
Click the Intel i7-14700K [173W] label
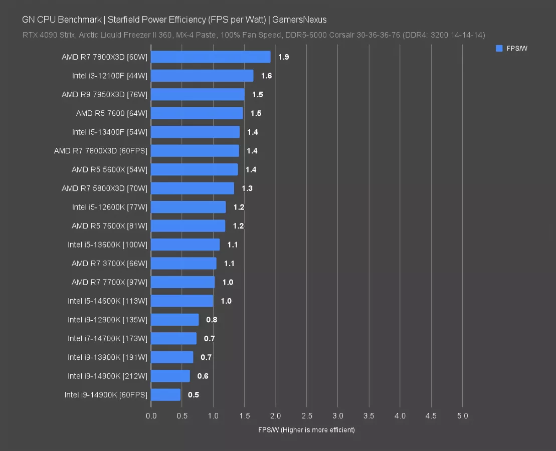point(107,339)
